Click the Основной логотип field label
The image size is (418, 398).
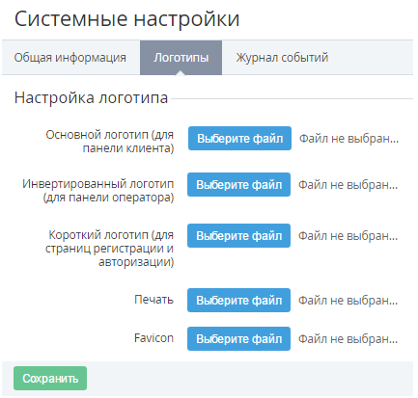(x=110, y=142)
